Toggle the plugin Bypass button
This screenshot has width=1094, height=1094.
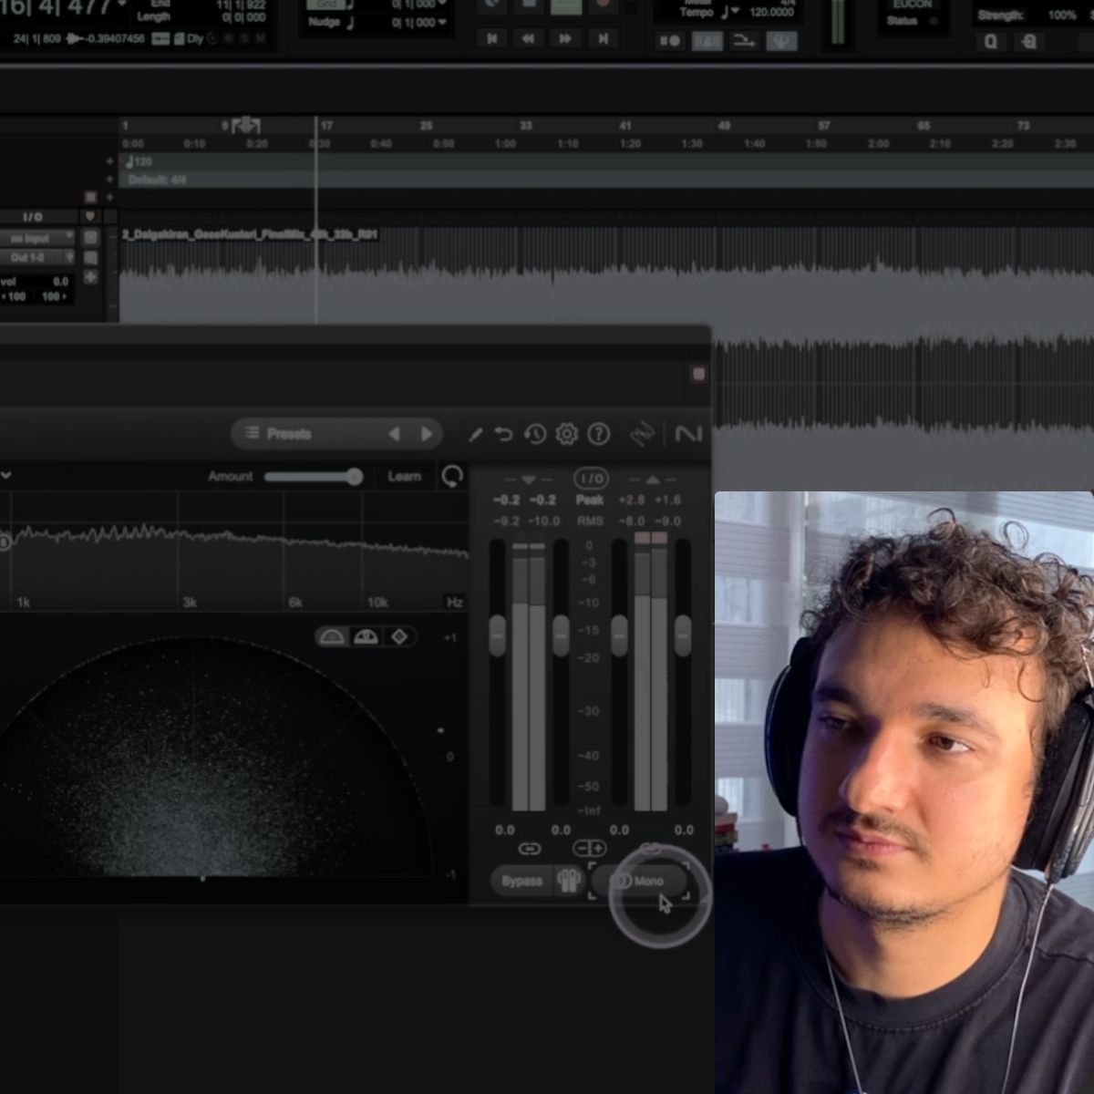(521, 882)
